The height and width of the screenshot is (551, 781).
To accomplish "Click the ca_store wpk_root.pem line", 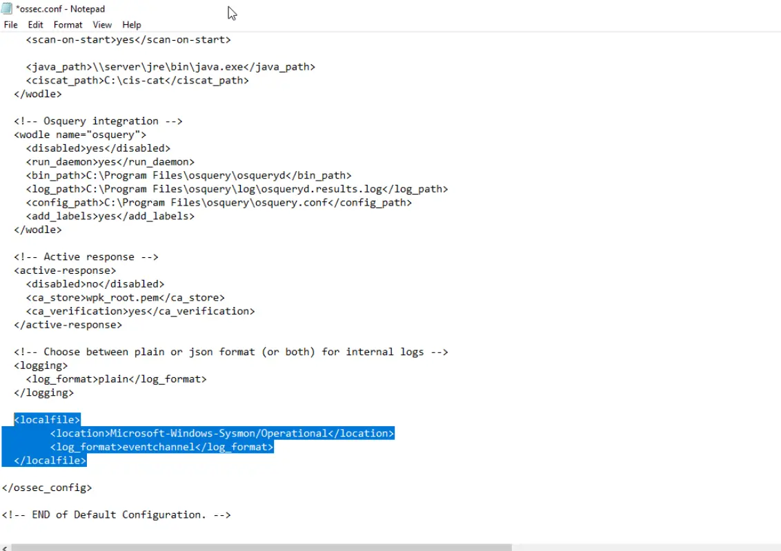I will 125,298.
